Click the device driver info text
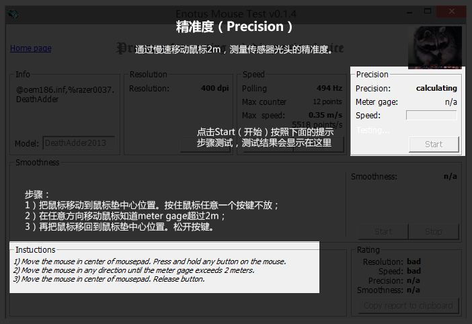 click(x=65, y=93)
